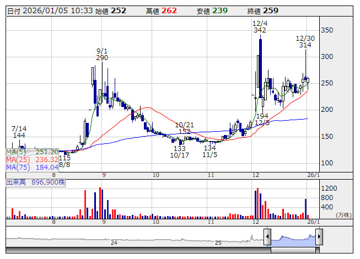Click the 12/4 peak label at 342
Screen dimensions: 360x259
(x=260, y=27)
